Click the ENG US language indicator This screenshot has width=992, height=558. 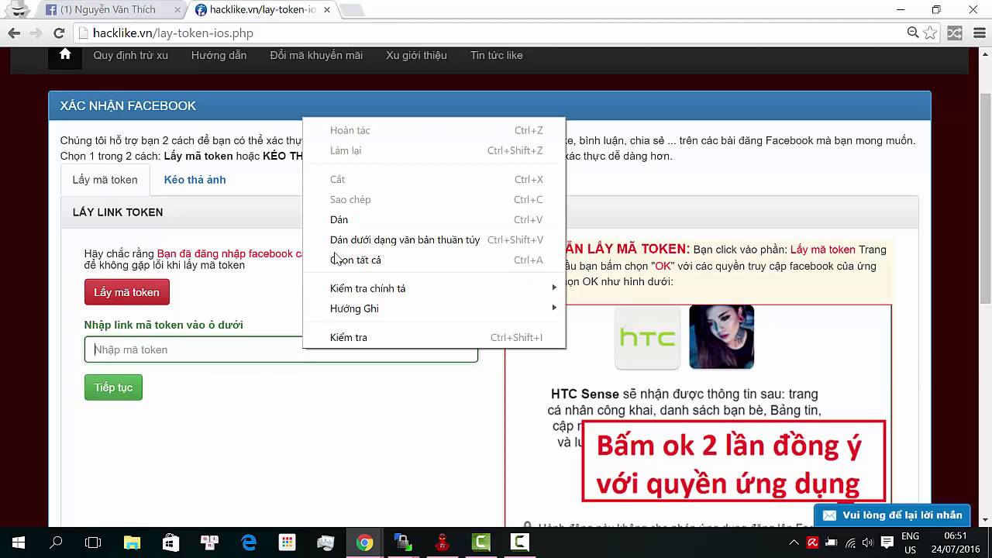point(911,542)
